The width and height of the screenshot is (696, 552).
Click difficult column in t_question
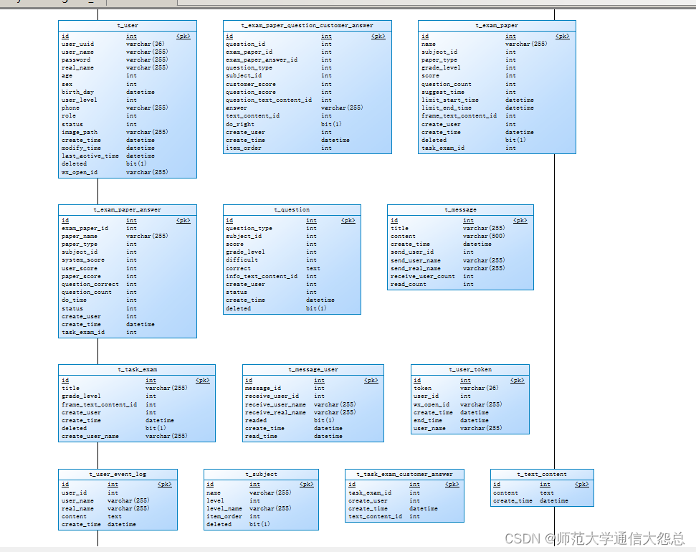242,260
